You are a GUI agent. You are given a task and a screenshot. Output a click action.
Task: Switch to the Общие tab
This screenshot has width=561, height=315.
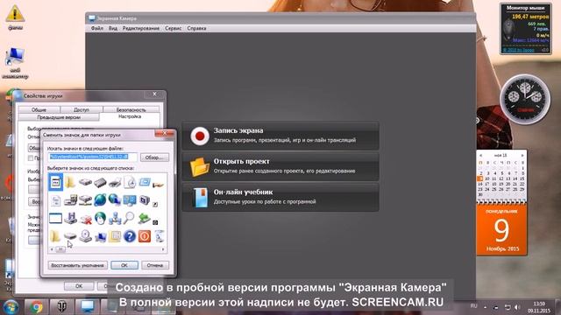39,109
